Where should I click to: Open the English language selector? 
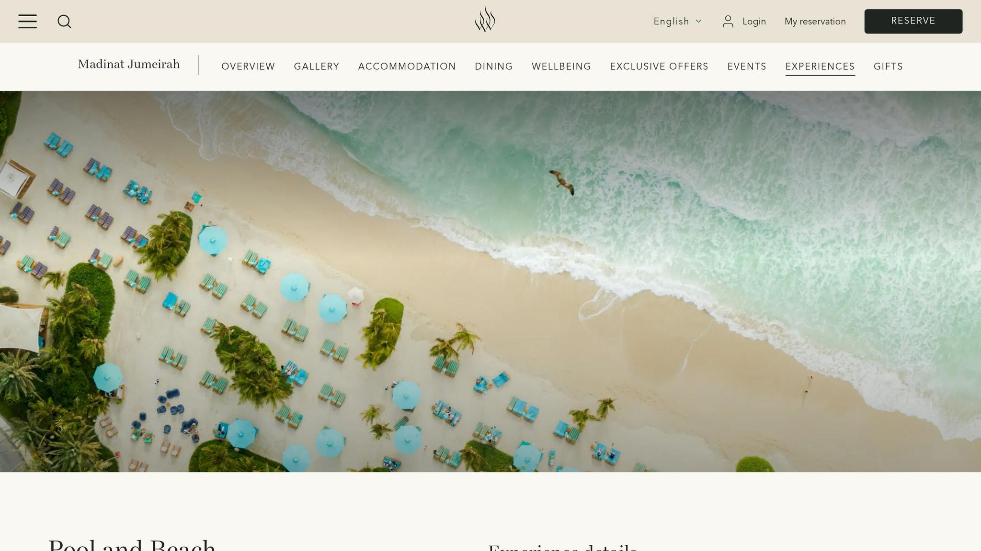click(677, 22)
